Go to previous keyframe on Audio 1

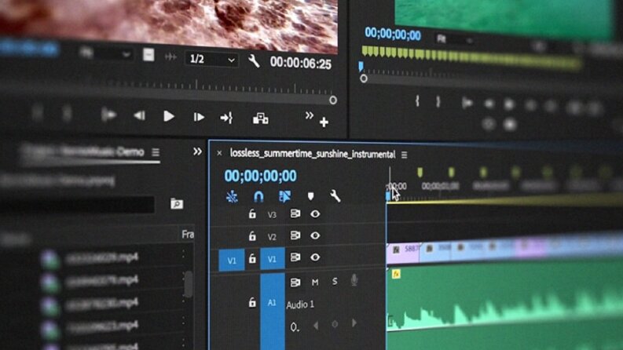tap(316, 326)
